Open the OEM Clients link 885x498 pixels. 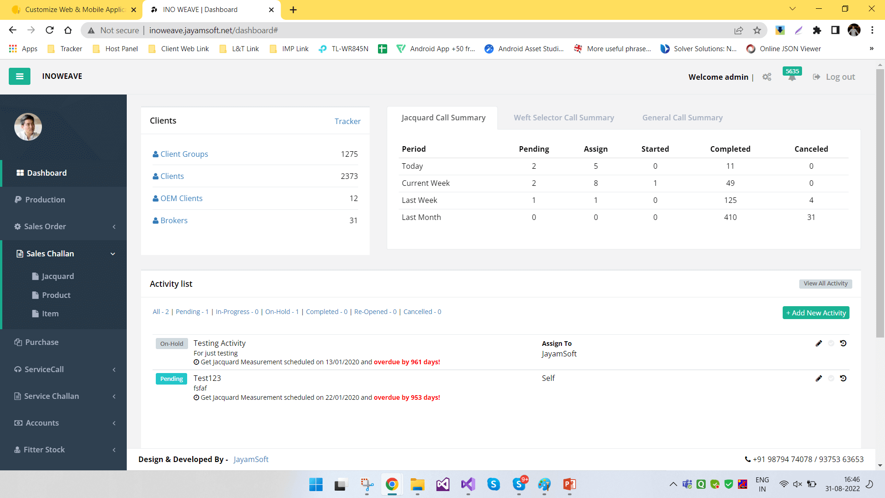pos(177,198)
